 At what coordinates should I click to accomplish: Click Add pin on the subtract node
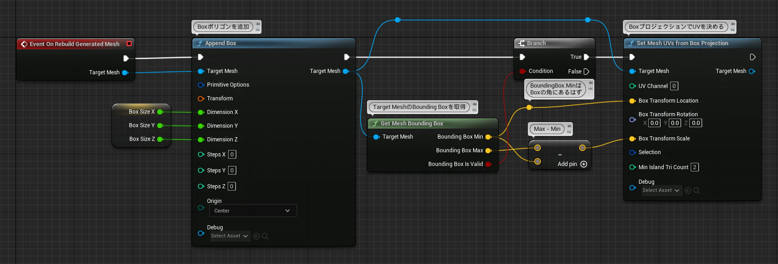coord(572,164)
